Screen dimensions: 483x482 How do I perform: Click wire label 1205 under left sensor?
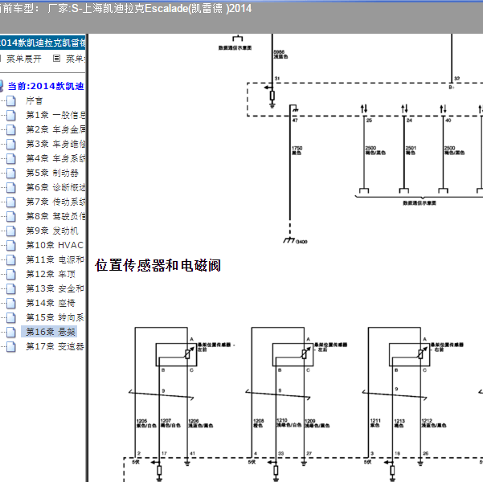pyautogui.click(x=146, y=423)
